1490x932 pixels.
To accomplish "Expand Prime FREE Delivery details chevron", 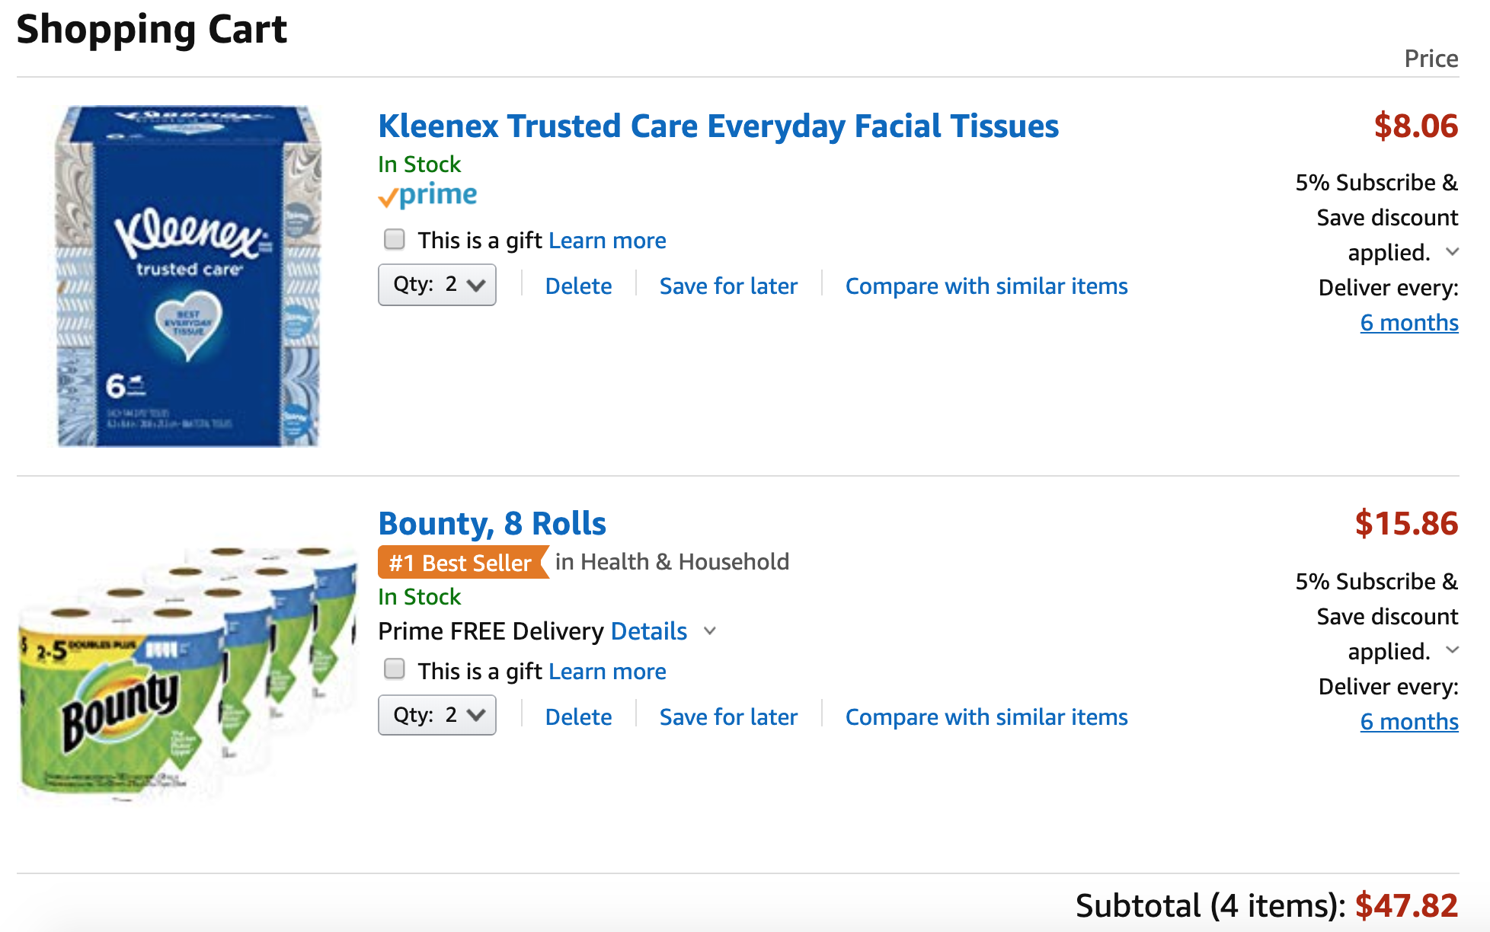I will pos(710,631).
